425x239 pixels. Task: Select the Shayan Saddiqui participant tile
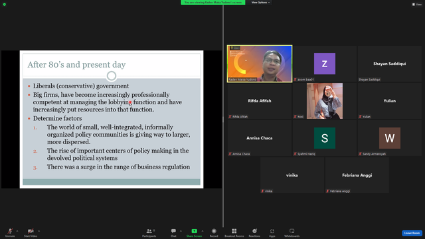[x=390, y=64]
